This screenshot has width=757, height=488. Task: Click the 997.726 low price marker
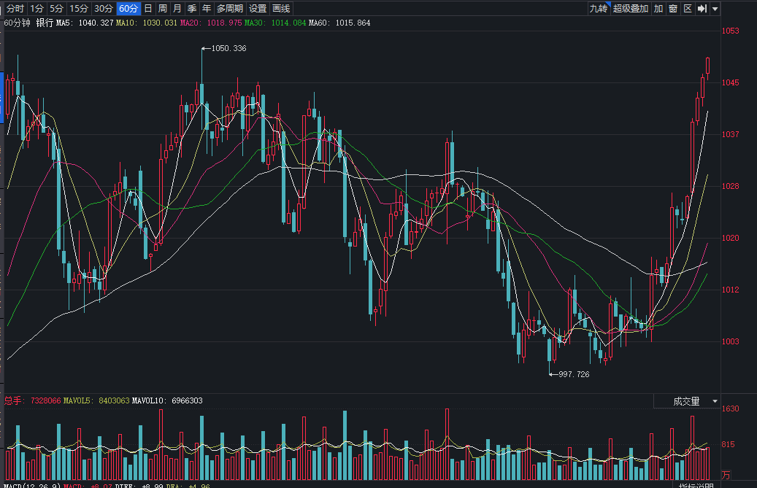coord(573,374)
